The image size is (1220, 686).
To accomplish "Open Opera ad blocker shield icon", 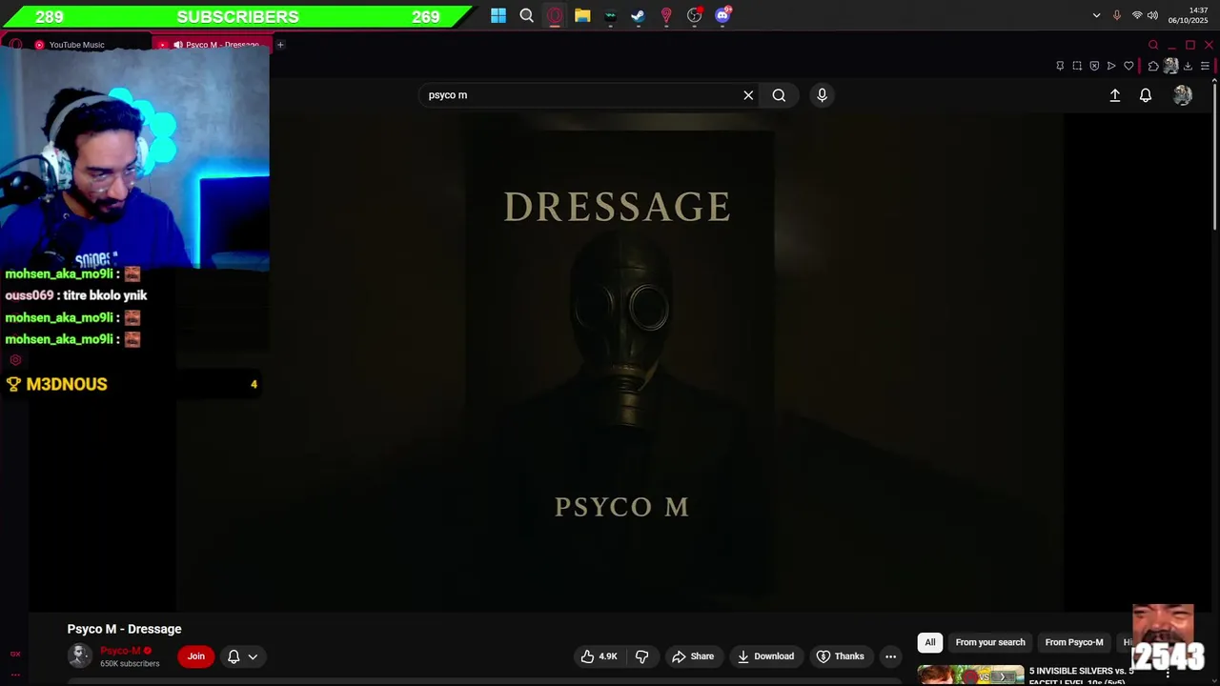I will click(1094, 66).
